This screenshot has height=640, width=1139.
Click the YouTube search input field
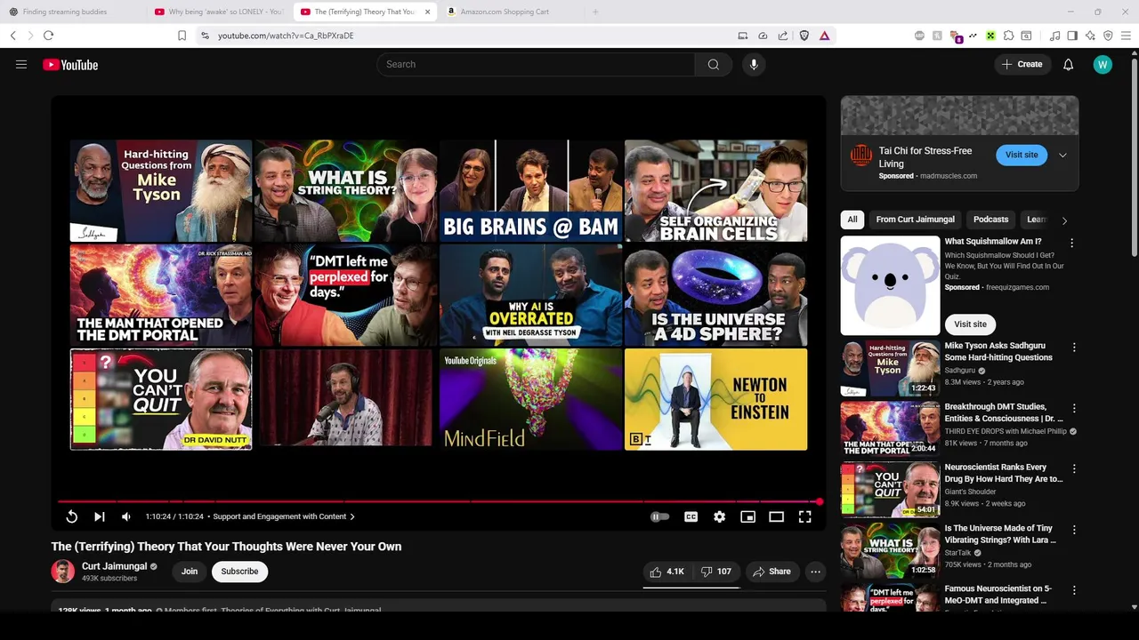[x=536, y=64]
